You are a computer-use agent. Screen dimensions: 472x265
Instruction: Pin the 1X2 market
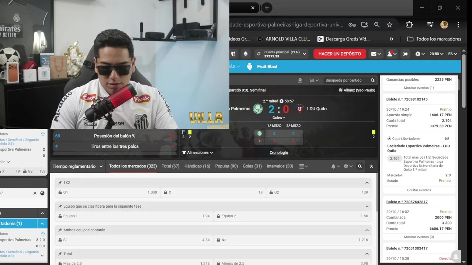pos(60,183)
